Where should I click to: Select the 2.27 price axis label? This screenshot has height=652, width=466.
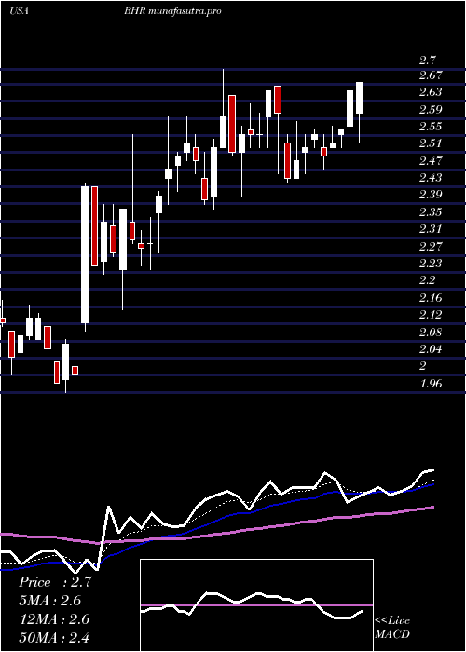431,246
